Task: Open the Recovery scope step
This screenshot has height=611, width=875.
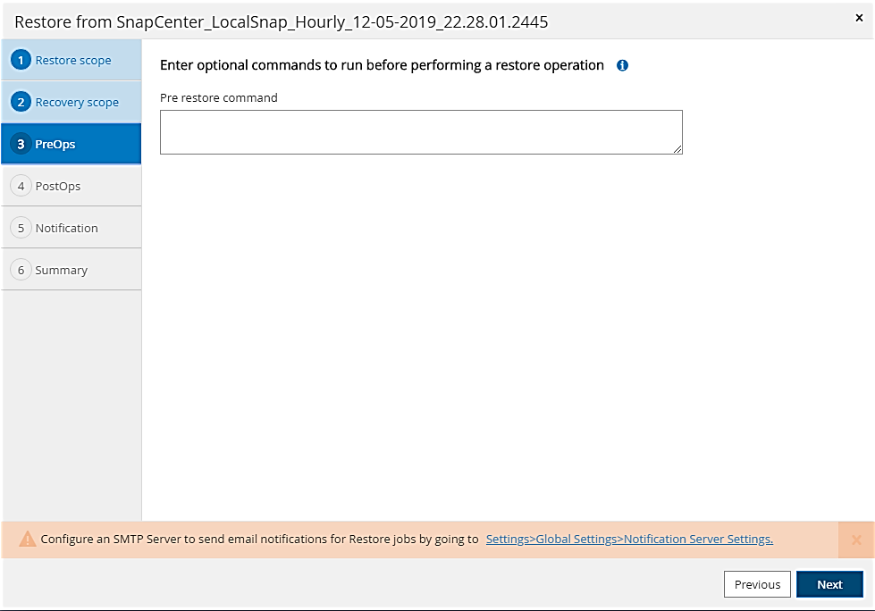Action: (x=77, y=103)
